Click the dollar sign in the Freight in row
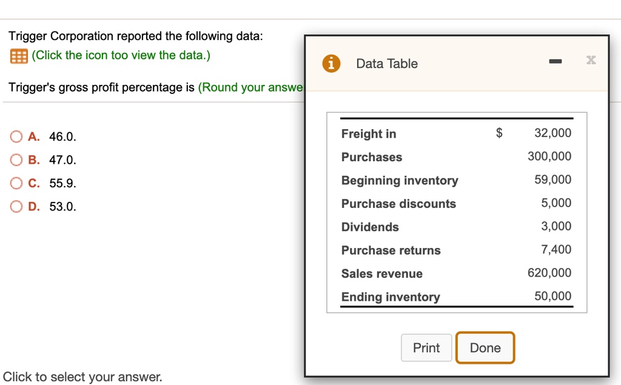This screenshot has height=385, width=621. [499, 133]
